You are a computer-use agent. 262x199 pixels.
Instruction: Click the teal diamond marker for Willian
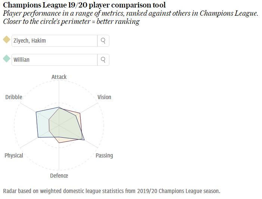(7, 59)
